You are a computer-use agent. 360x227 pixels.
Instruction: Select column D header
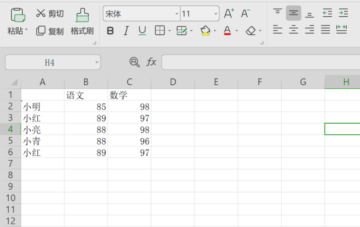(x=173, y=82)
